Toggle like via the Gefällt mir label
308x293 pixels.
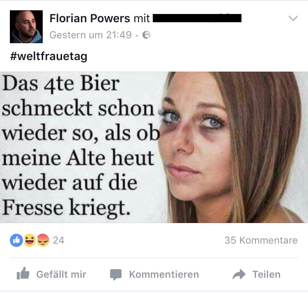(61, 274)
